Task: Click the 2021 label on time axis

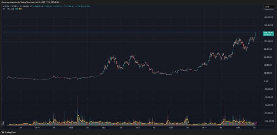Action: (x=104, y=127)
